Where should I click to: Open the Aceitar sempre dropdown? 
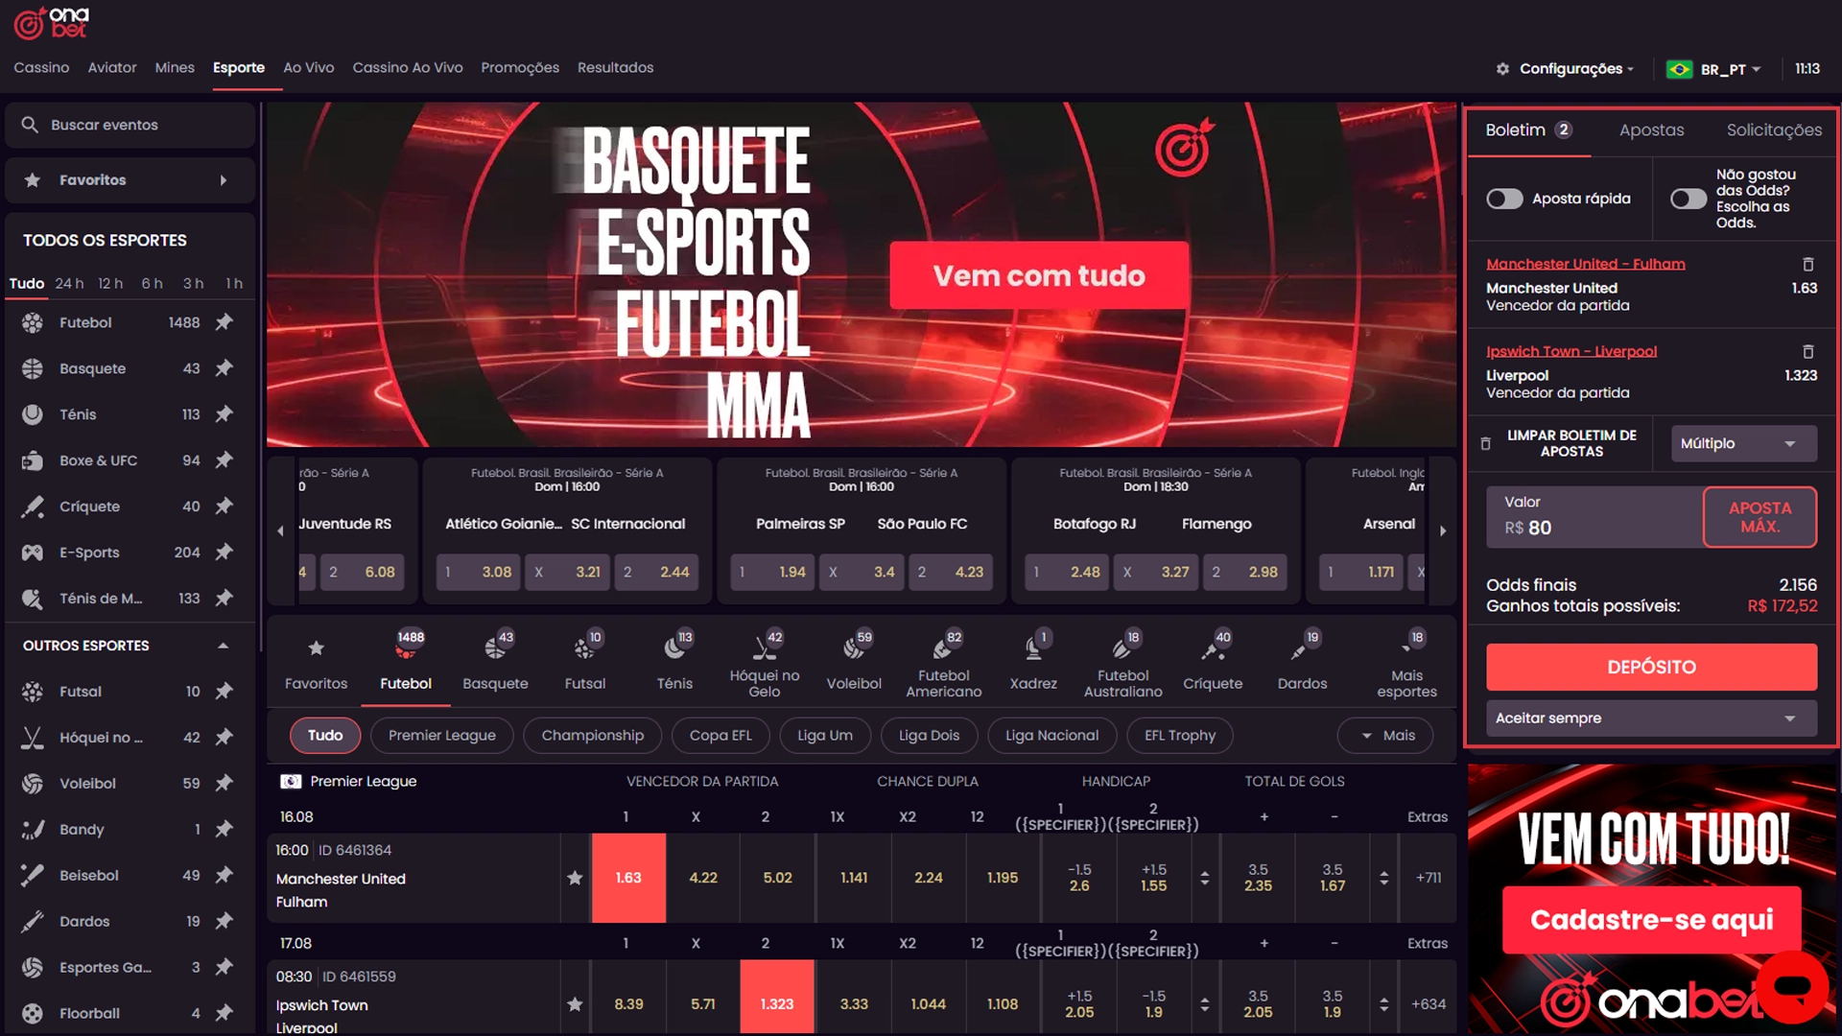click(1651, 718)
